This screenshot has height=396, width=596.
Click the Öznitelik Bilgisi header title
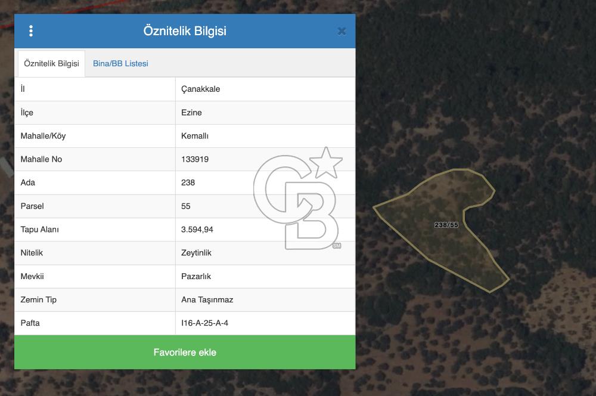coord(185,31)
